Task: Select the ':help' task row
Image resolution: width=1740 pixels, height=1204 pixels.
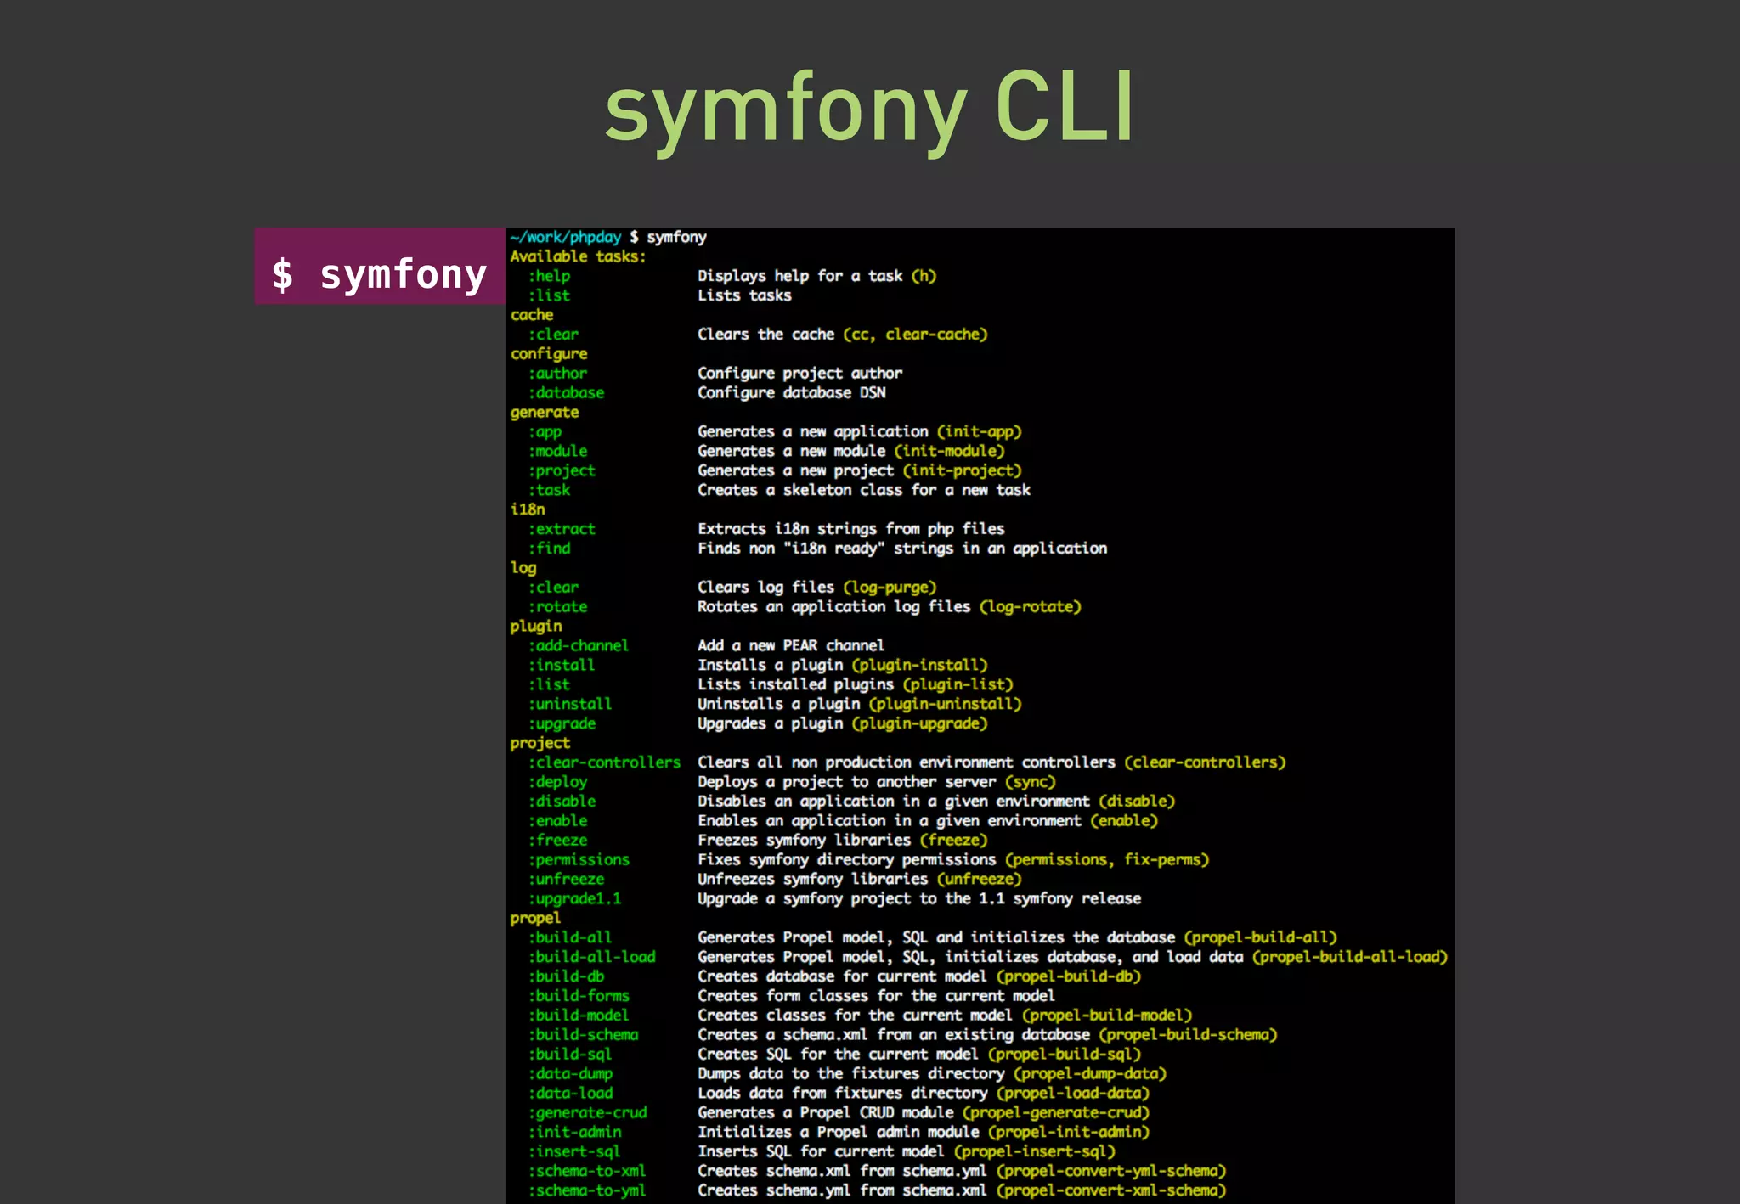Action: [x=732, y=276]
